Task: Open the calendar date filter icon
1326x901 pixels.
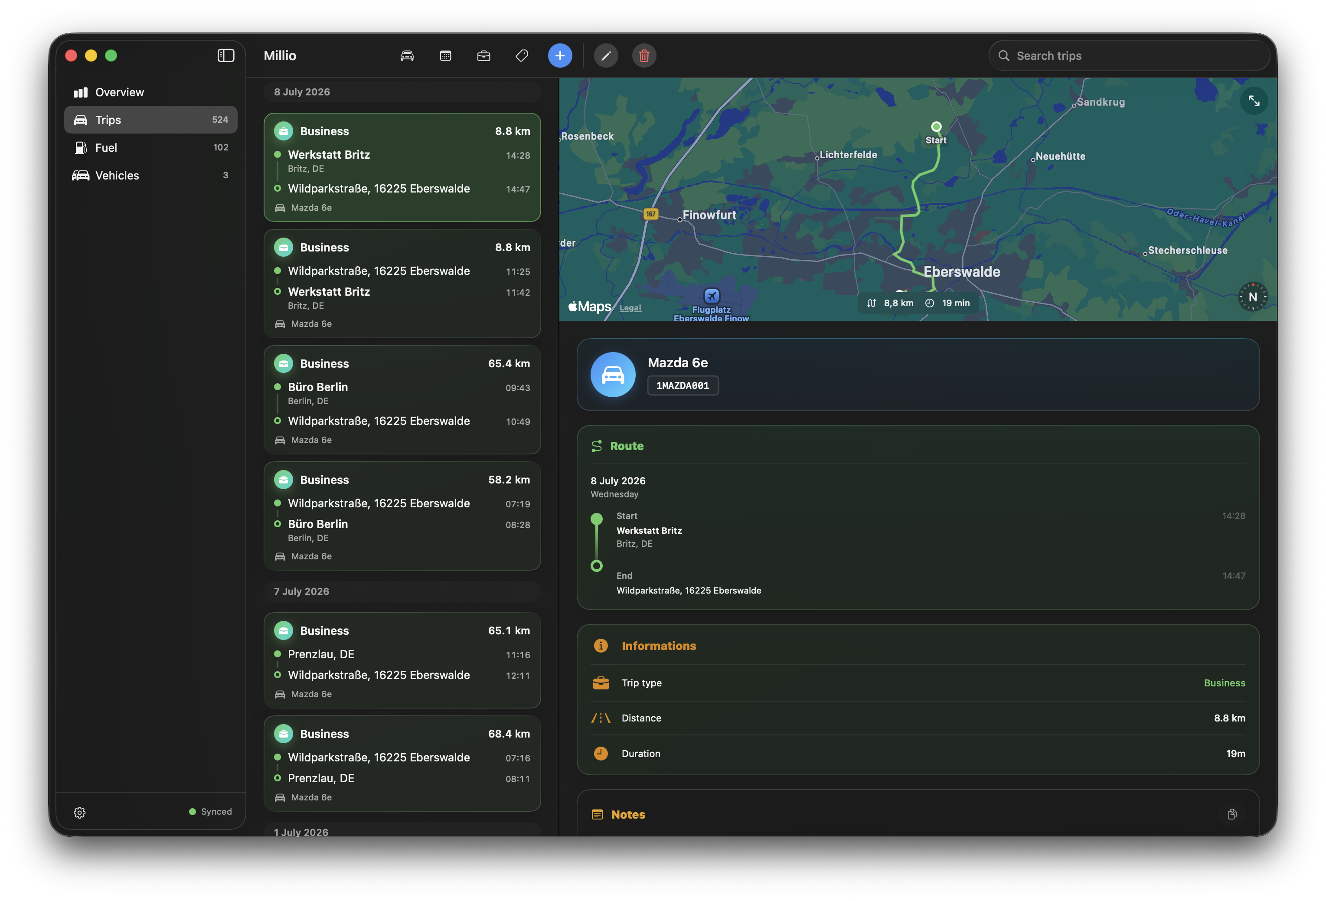Action: pyautogui.click(x=446, y=55)
